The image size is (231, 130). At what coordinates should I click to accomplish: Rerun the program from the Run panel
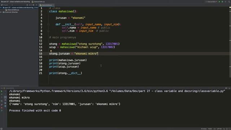pos(1,91)
